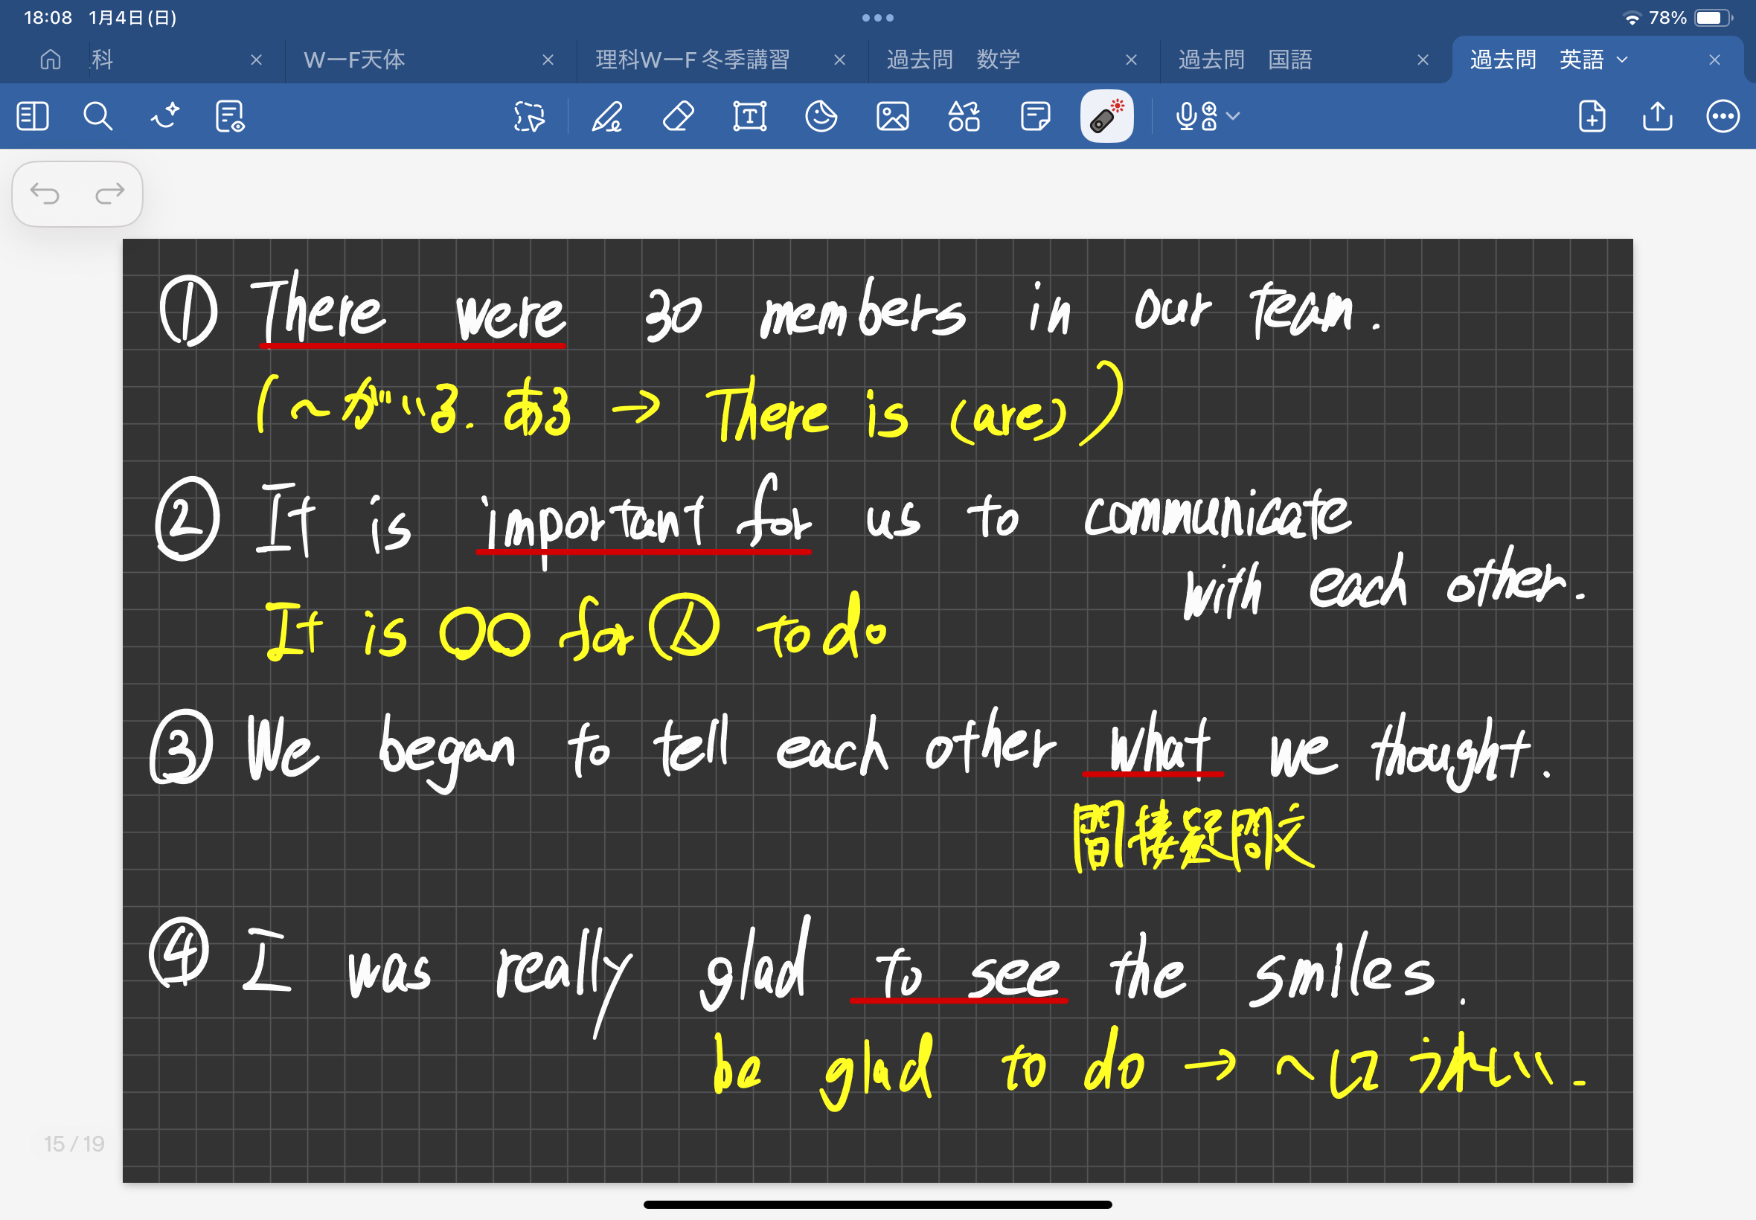The height and width of the screenshot is (1220, 1756).
Task: Insert an image with Photo tool
Action: [892, 117]
